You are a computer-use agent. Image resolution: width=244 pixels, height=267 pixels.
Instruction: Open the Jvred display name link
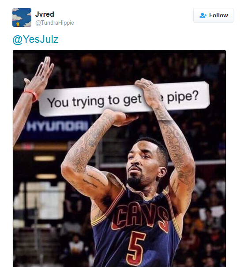click(45, 14)
